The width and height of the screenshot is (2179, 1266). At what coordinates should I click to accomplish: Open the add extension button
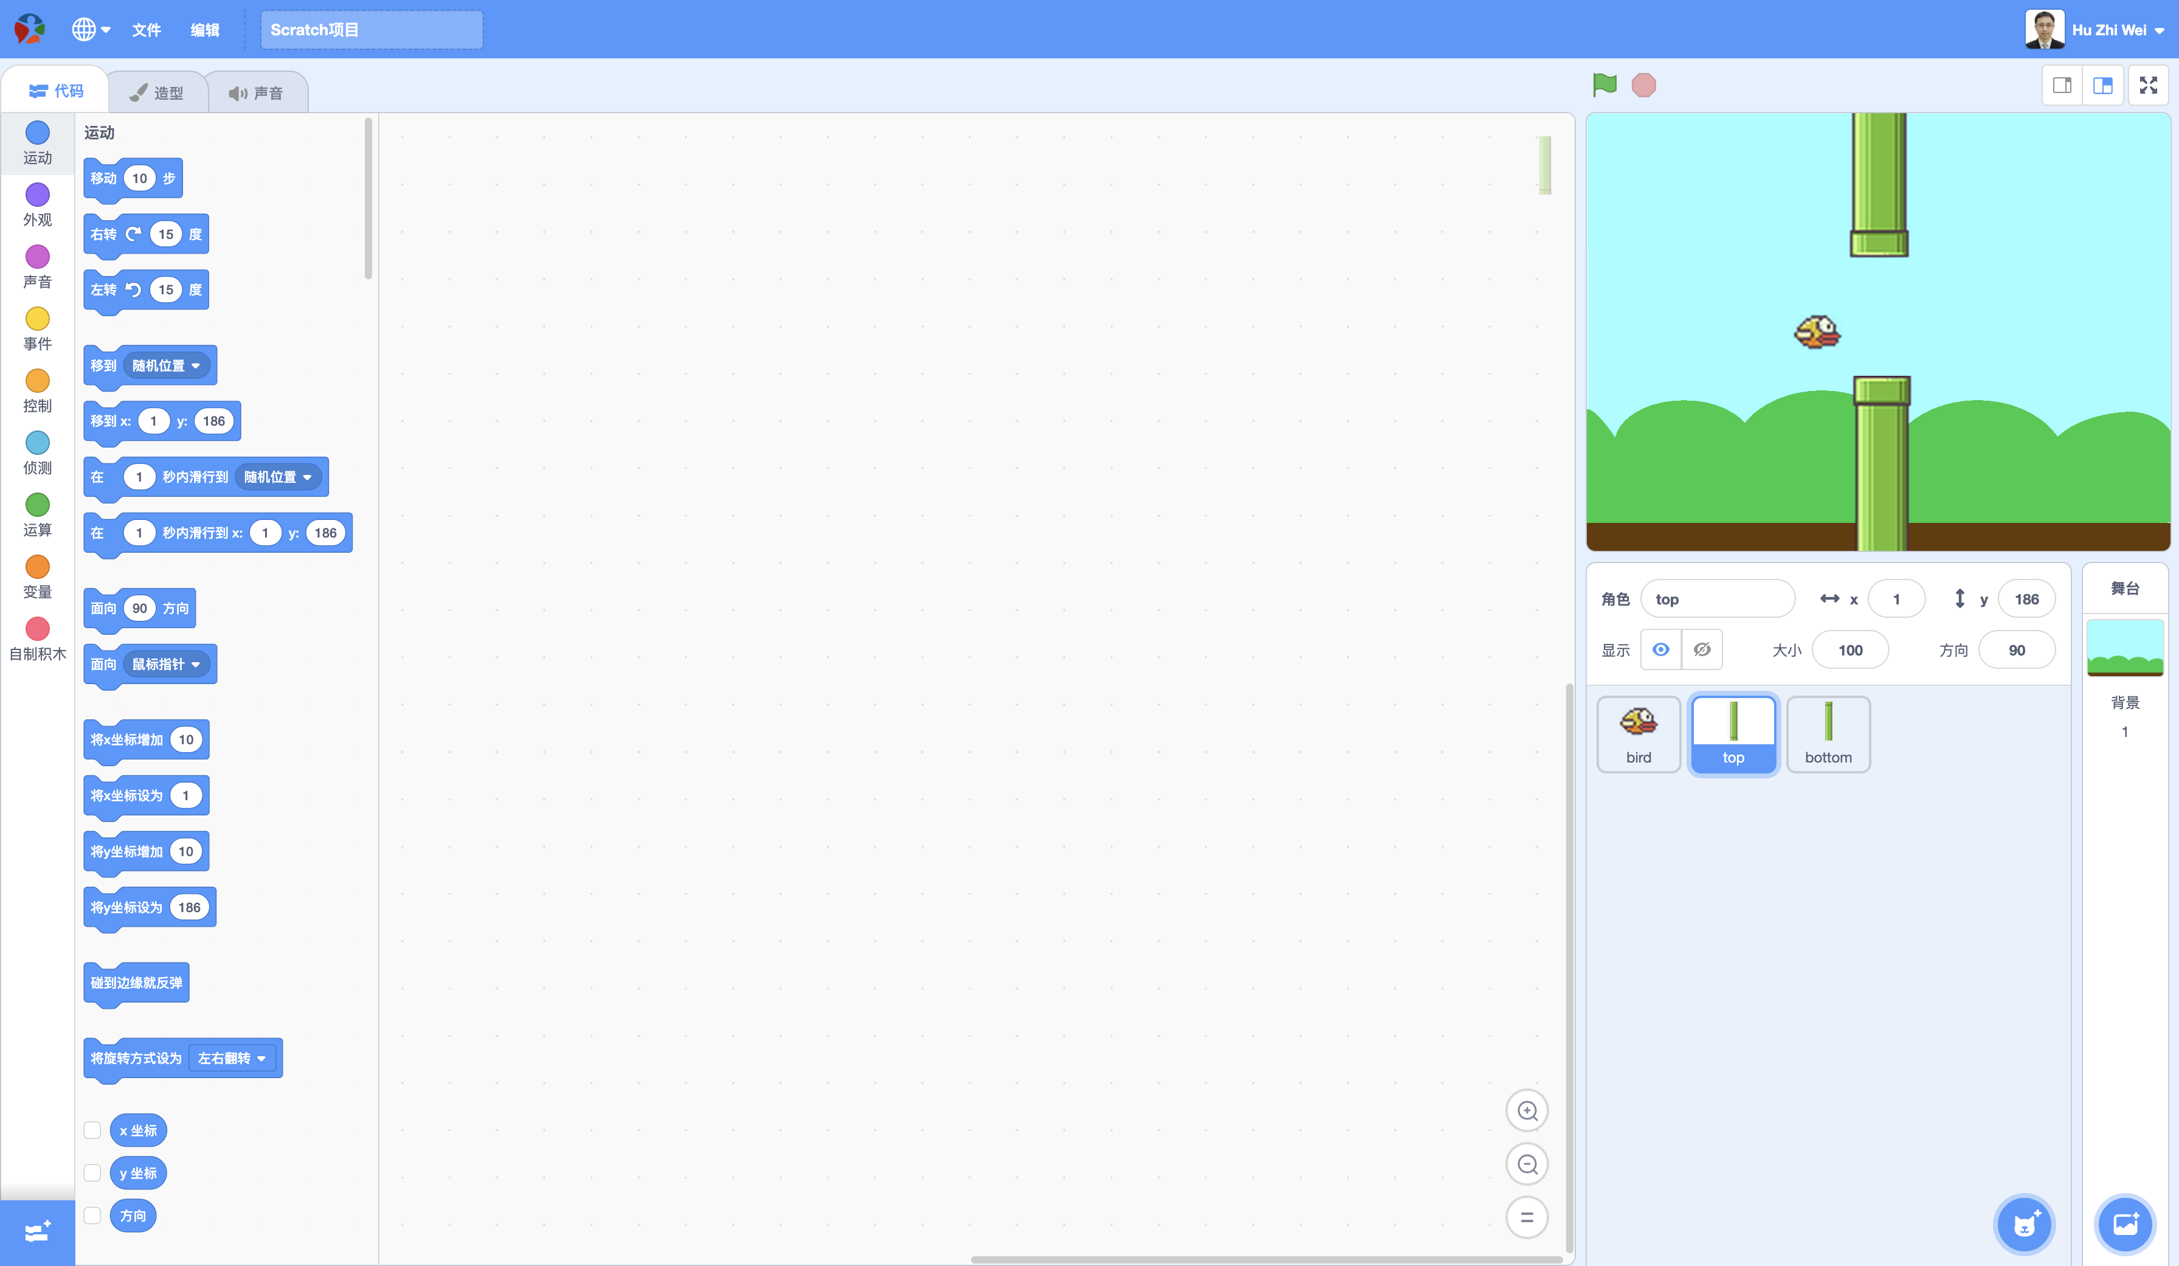click(x=37, y=1233)
